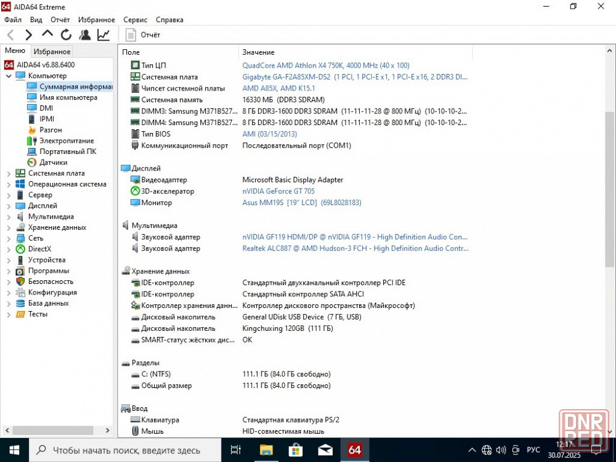Expand the Операционная система tree node
This screenshot has width=616, height=462.
[9, 184]
